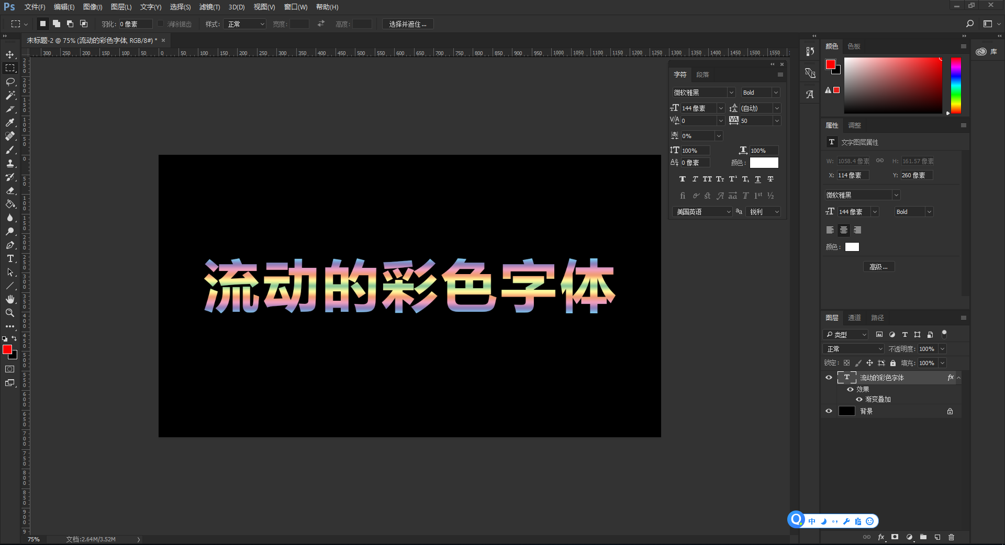Open the 图层(L) menu

[x=121, y=7]
